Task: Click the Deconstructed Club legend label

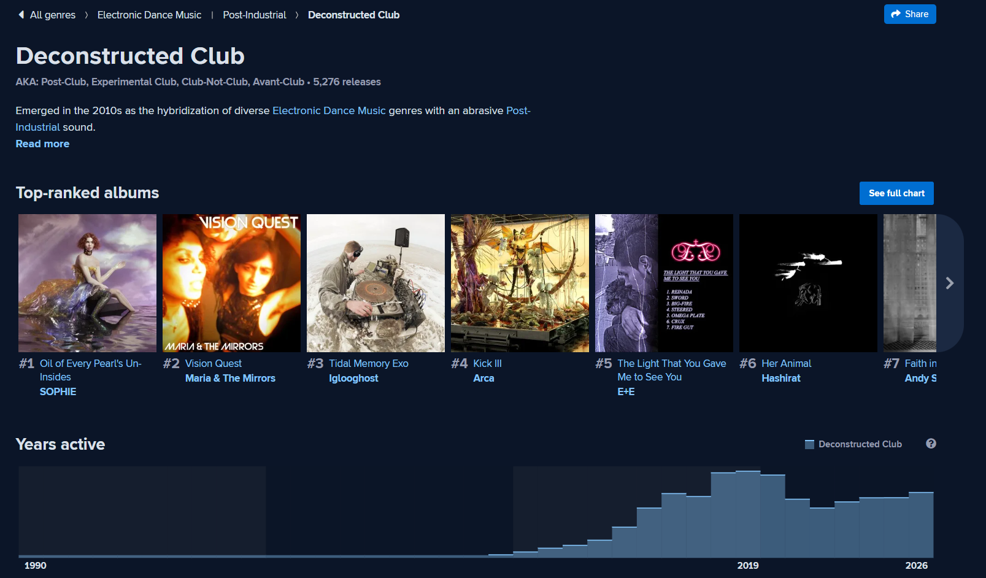Action: [x=860, y=444]
